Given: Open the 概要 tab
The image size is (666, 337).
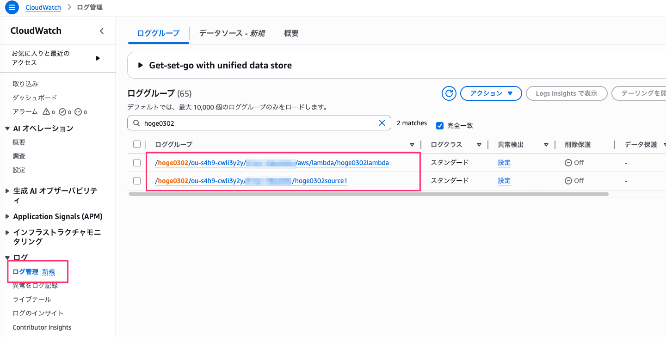Looking at the screenshot, I should [291, 33].
